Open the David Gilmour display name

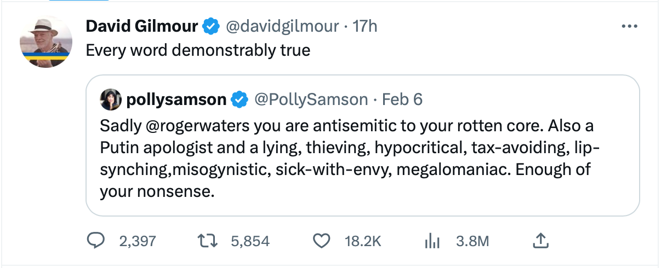(x=143, y=26)
